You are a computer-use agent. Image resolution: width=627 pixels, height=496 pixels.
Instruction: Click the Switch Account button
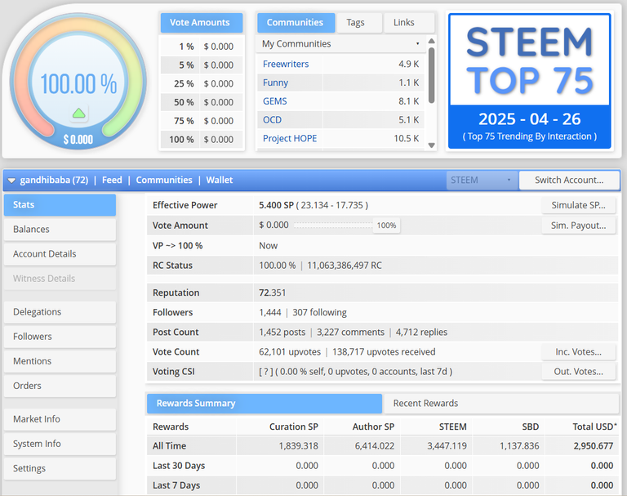tap(569, 180)
